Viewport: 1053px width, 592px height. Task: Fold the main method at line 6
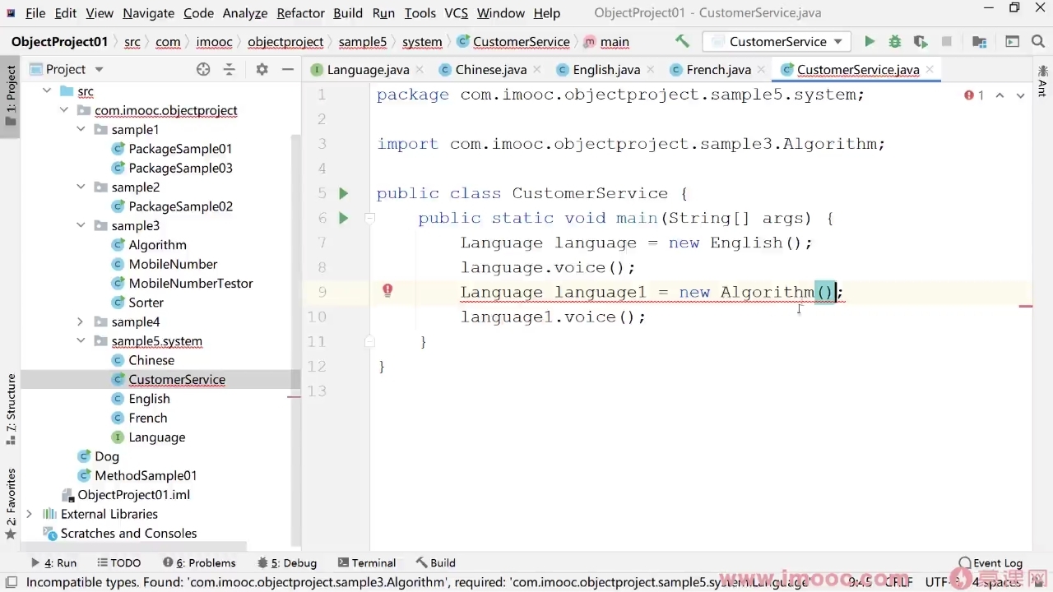tap(369, 218)
